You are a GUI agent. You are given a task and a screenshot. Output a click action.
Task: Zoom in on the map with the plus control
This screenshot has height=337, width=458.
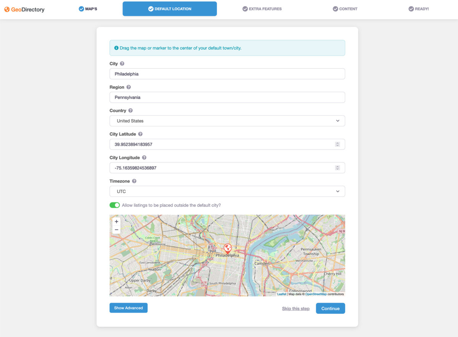(116, 221)
